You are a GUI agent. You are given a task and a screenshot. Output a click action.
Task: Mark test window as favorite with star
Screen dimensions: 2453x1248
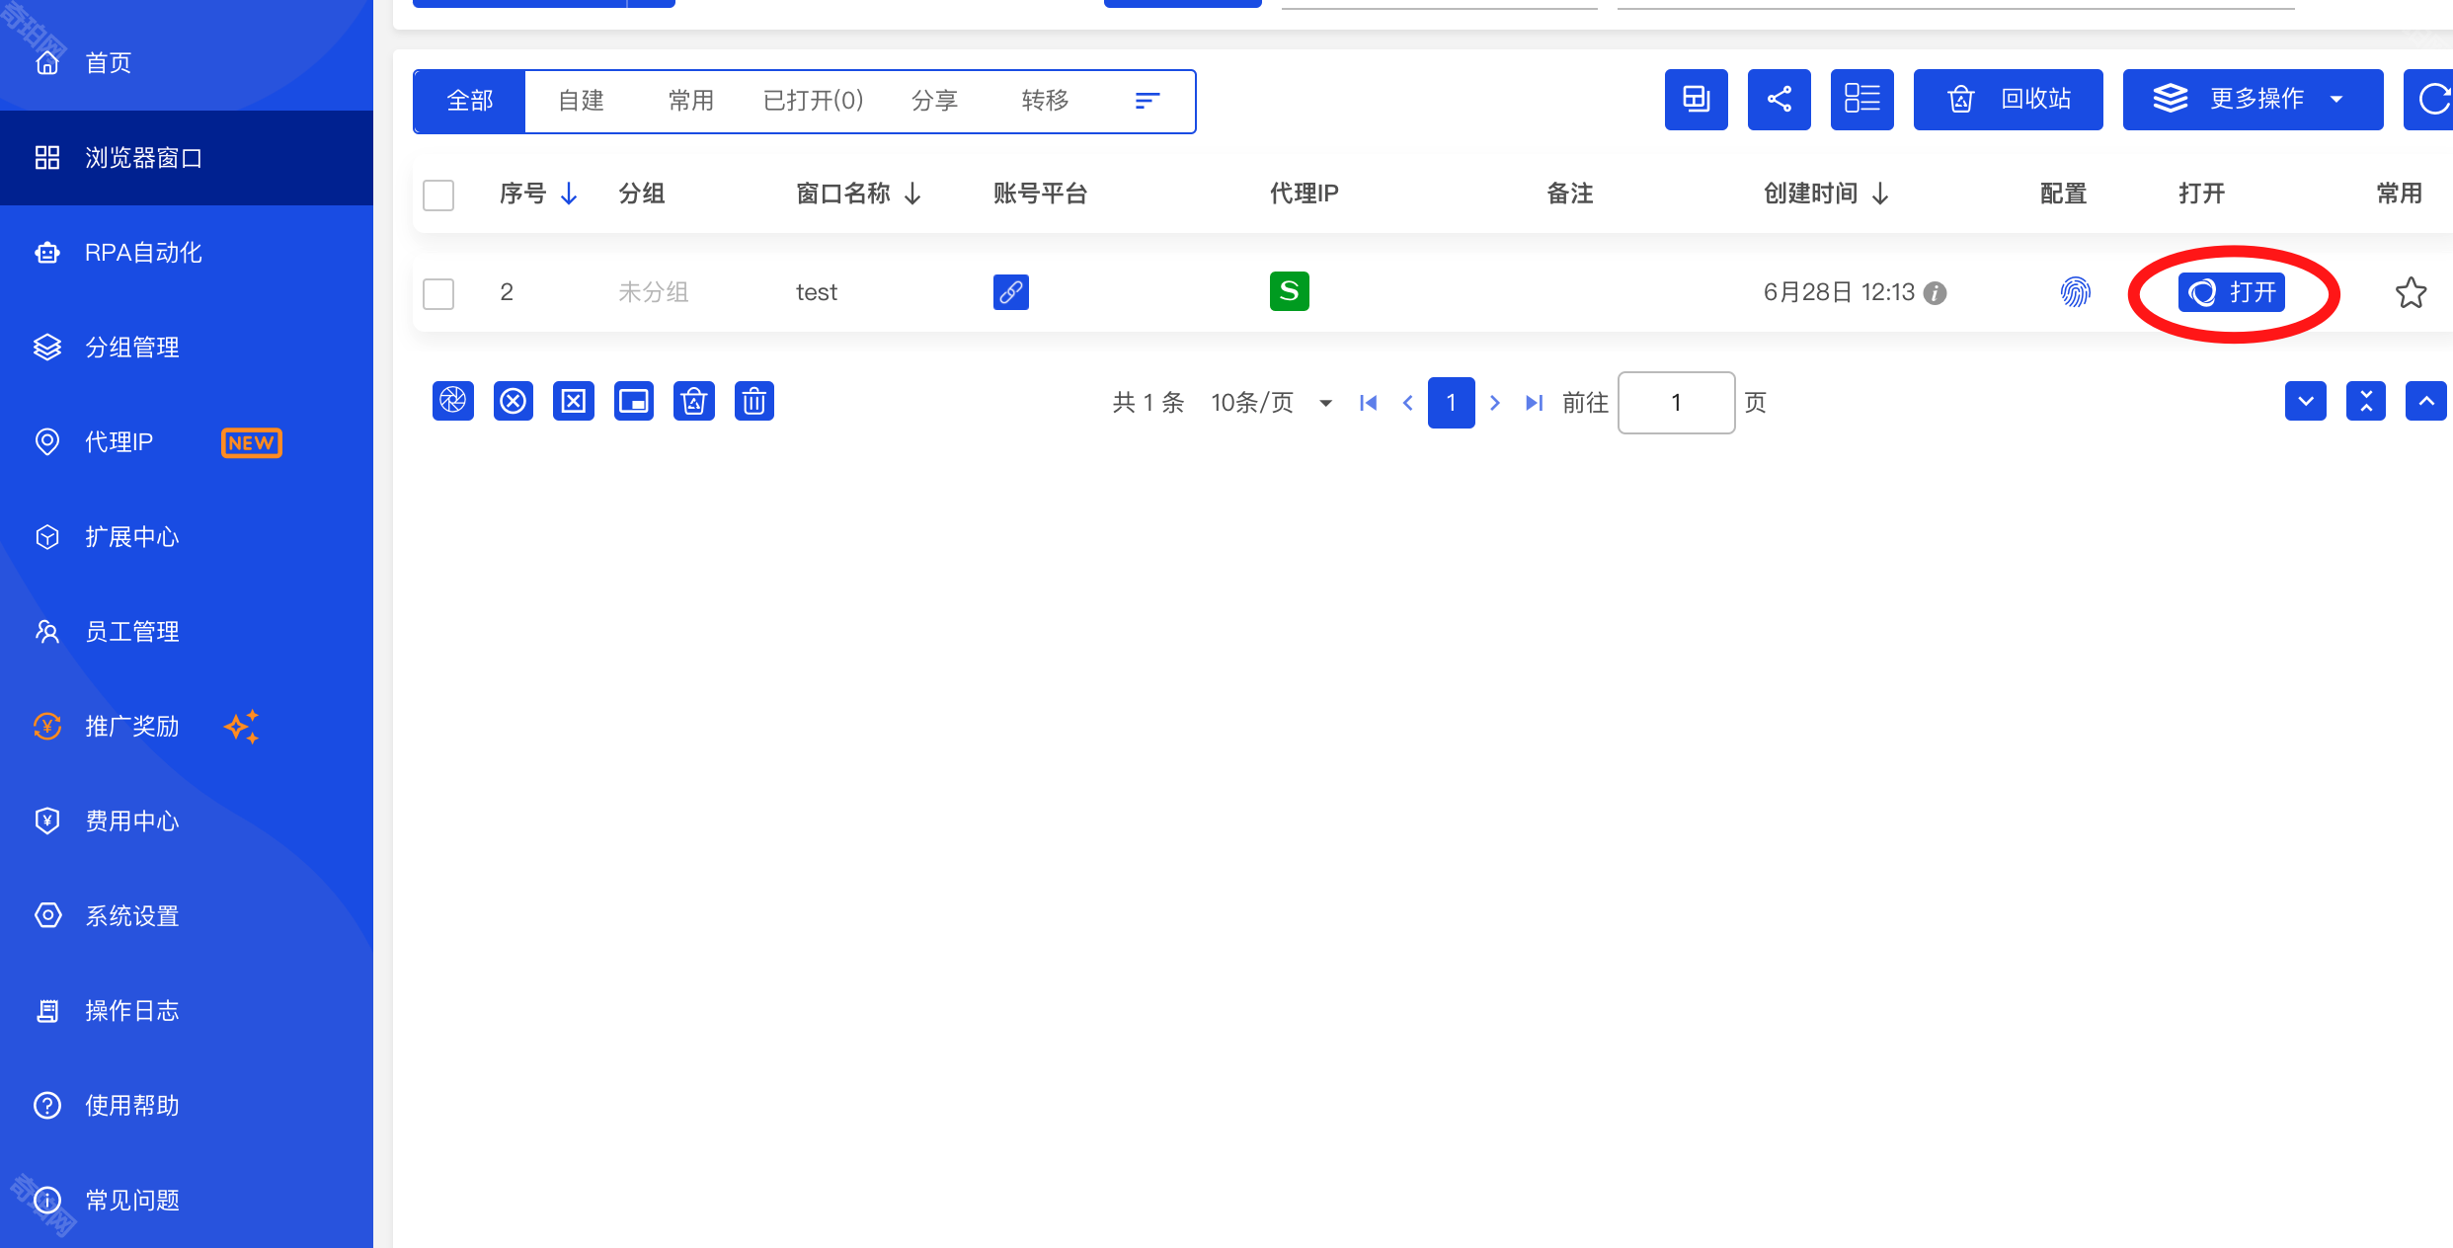click(2412, 292)
